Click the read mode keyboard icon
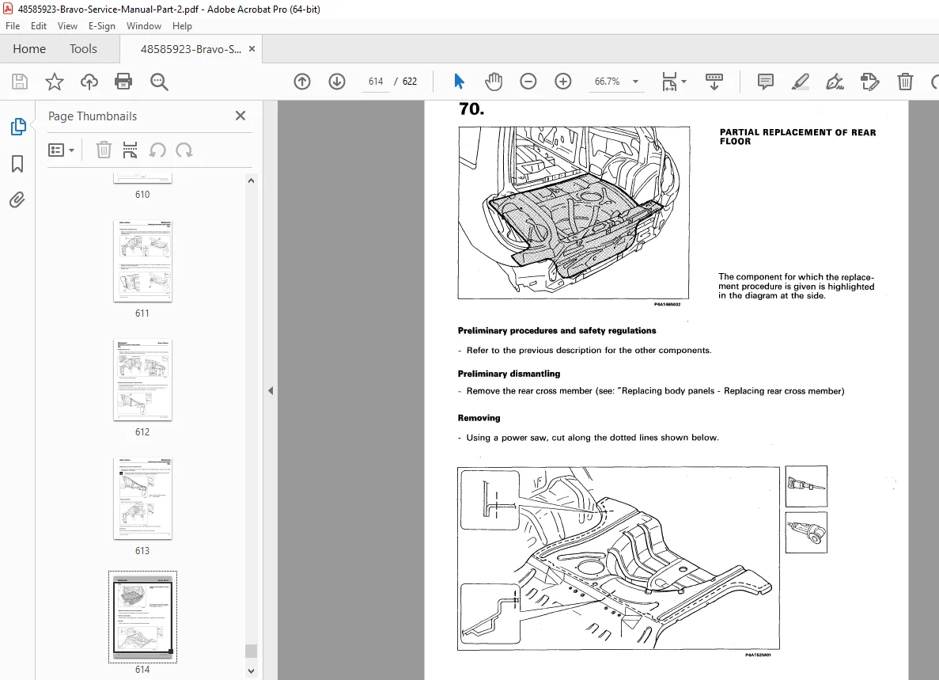Screen dimensions: 939x680 coord(714,82)
